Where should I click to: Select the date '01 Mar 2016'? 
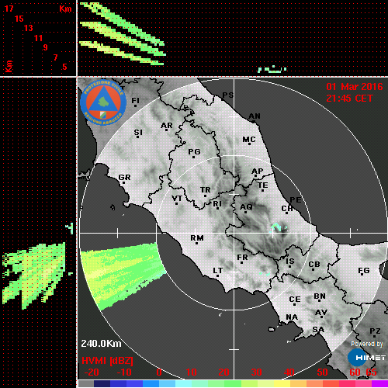click(354, 87)
